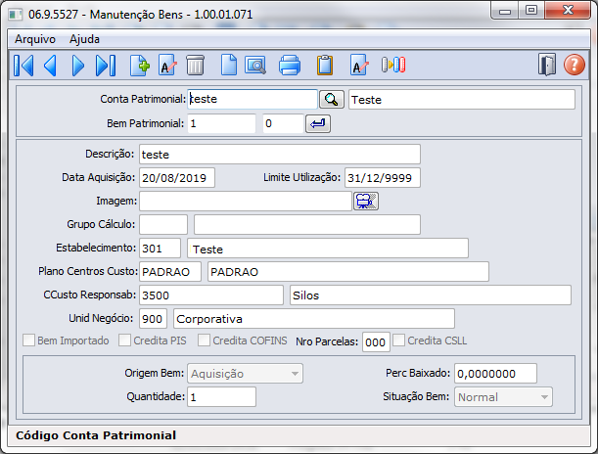Add new record page-plus icon
Screen dimensions: 598x454
pos(139,66)
